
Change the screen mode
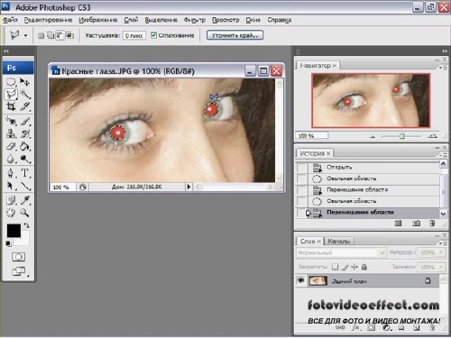pyautogui.click(x=18, y=271)
